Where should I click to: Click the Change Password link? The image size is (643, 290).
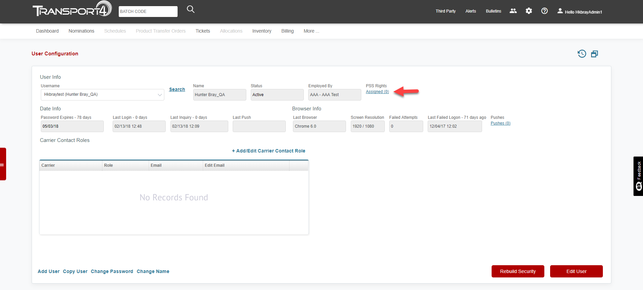(112, 271)
